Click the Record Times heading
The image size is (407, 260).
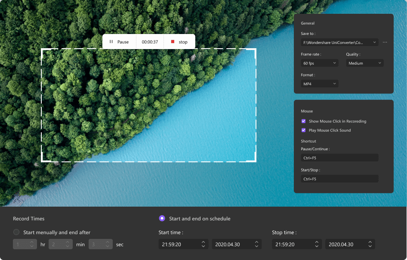(28, 218)
